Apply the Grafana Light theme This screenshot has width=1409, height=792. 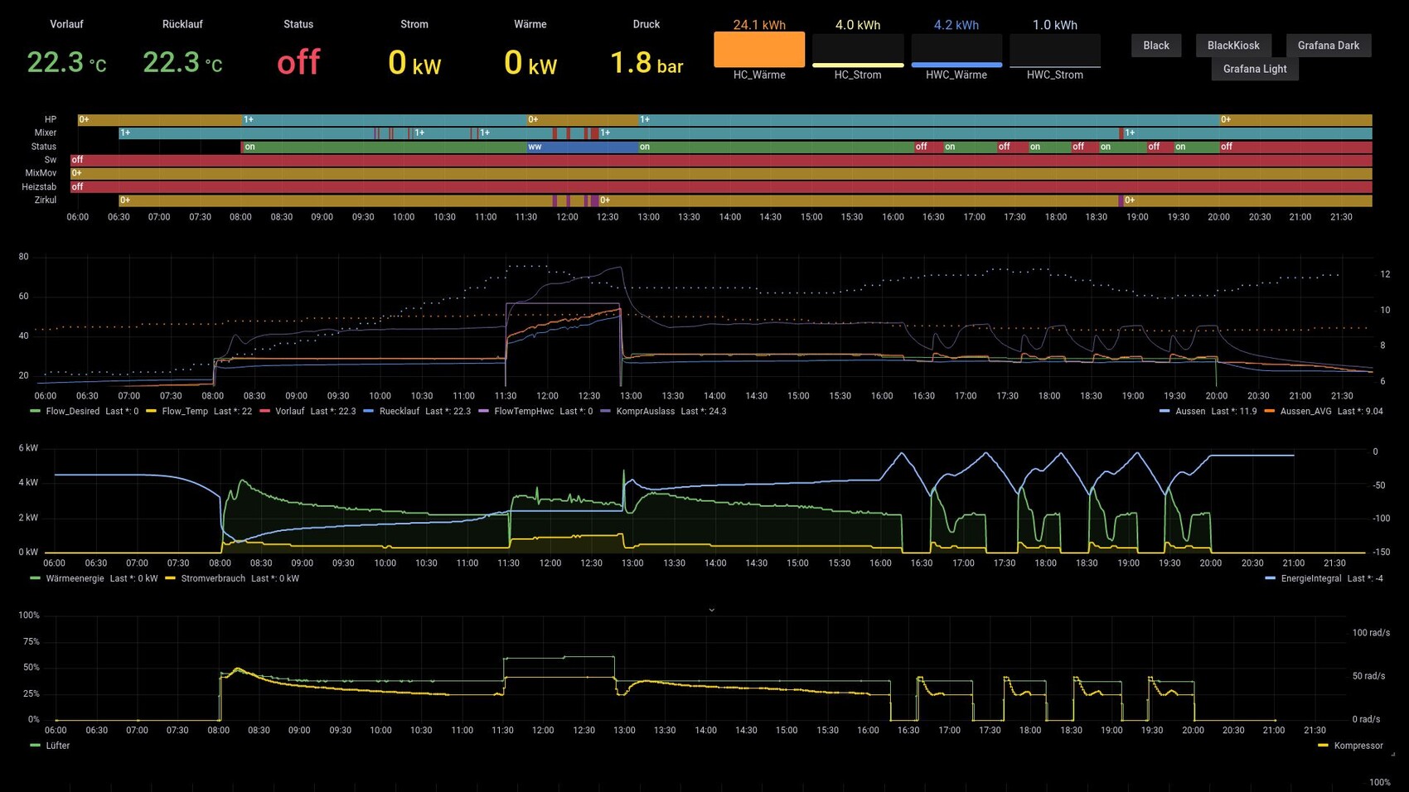(1254, 69)
